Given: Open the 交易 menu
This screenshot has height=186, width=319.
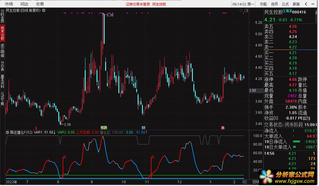Looking at the screenshot, I should click(40, 4).
